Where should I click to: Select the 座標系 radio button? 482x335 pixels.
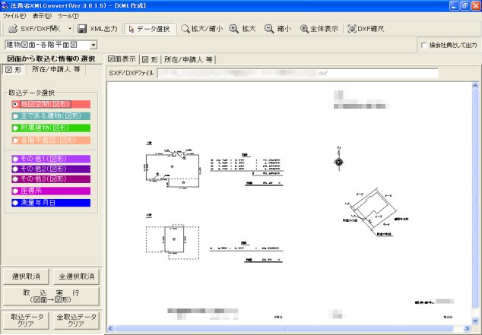pos(15,191)
